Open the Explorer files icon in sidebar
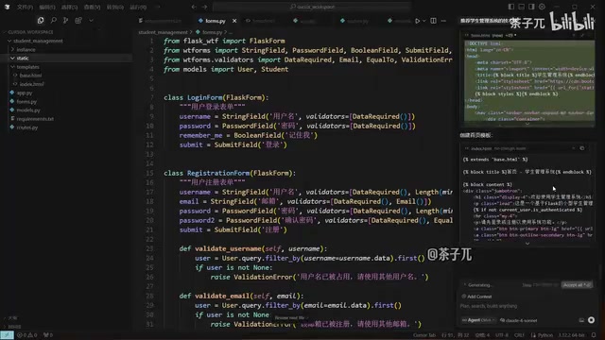Image resolution: width=605 pixels, height=340 pixels. point(41,20)
